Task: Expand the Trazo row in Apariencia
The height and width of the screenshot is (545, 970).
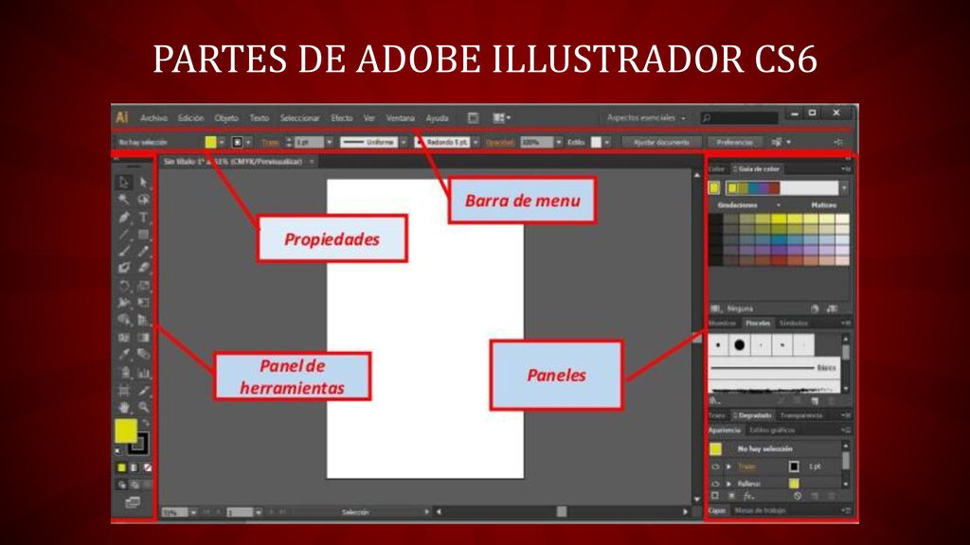Action: click(728, 466)
